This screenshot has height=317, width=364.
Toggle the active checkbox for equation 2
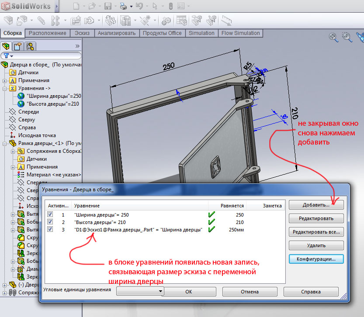pyautogui.click(x=50, y=222)
